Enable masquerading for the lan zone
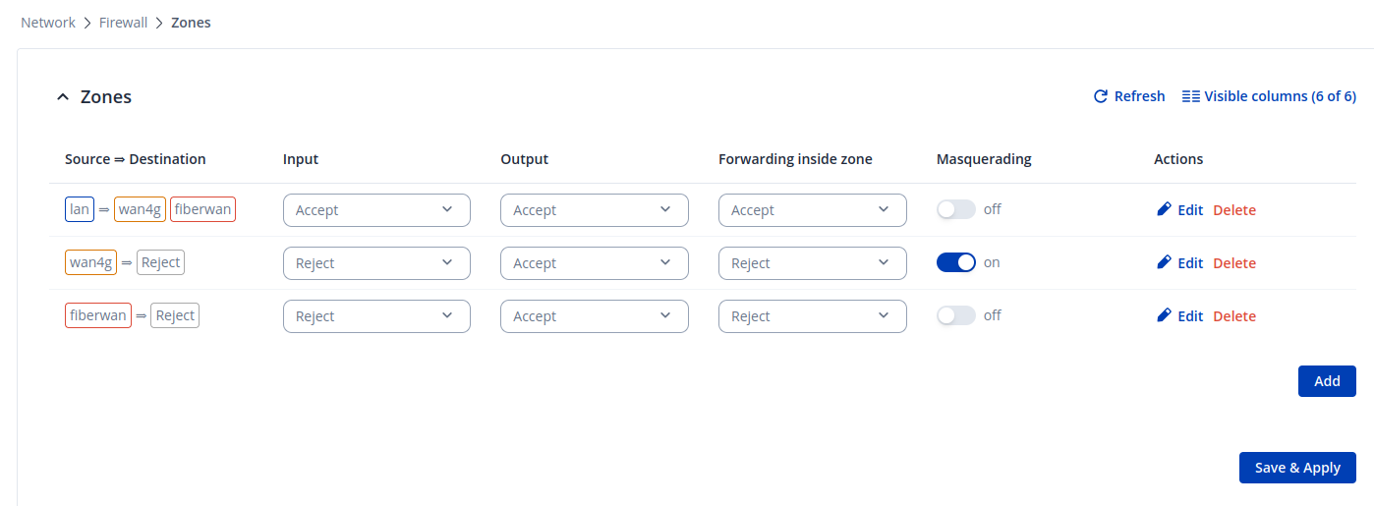Screen dimensions: 1374x506 tap(955, 209)
